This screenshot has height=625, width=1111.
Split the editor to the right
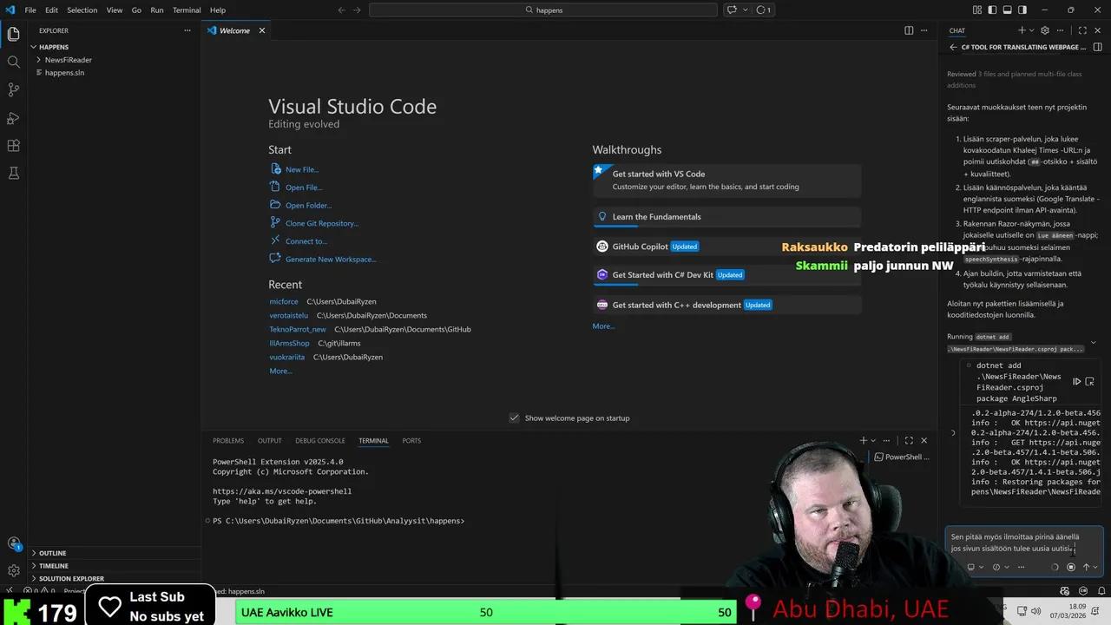pos(909,30)
